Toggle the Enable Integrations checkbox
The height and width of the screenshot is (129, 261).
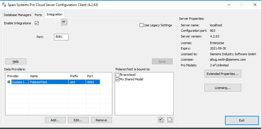pos(37,23)
